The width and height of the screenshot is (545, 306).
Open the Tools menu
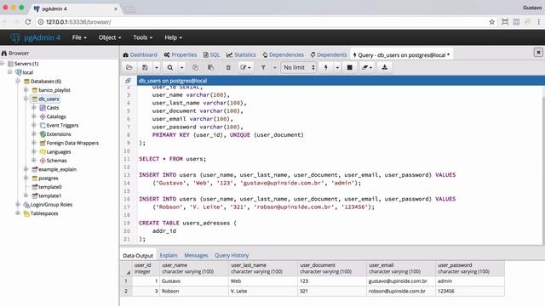(x=142, y=37)
